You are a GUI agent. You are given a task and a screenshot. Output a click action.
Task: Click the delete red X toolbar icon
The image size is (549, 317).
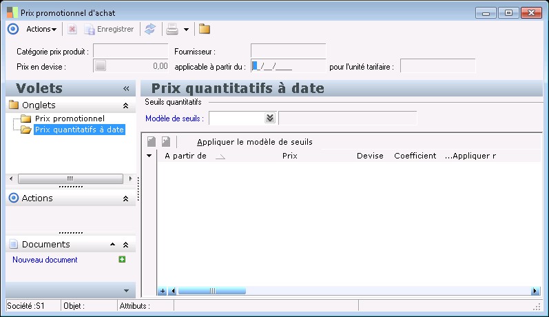point(72,29)
